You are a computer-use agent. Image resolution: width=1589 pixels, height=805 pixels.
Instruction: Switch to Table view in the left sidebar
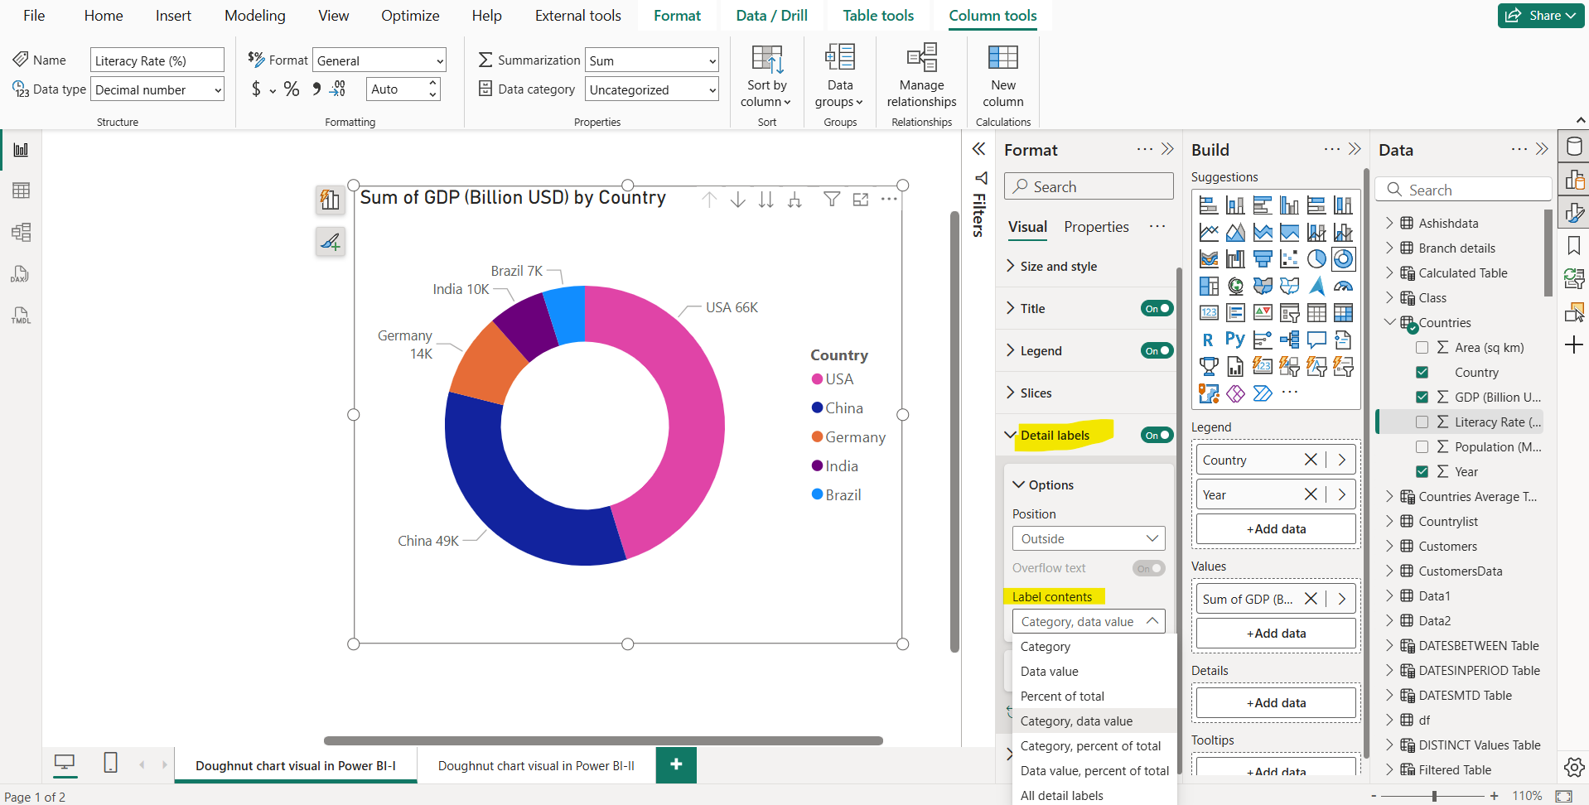point(21,190)
